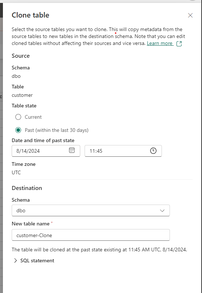Click the source table name customer

[22, 95]
